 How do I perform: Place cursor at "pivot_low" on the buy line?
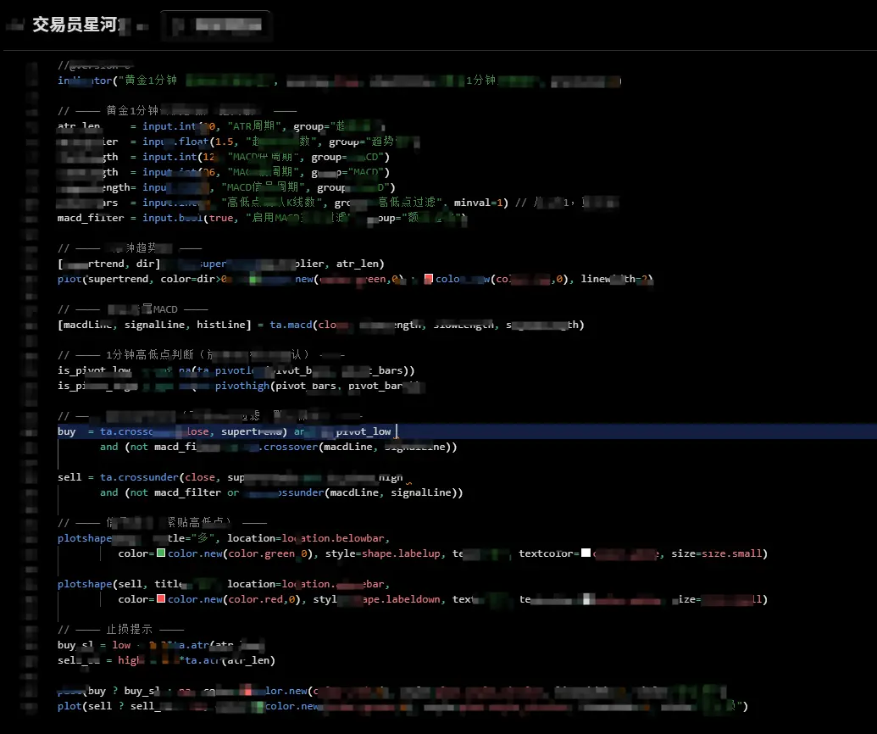point(363,431)
